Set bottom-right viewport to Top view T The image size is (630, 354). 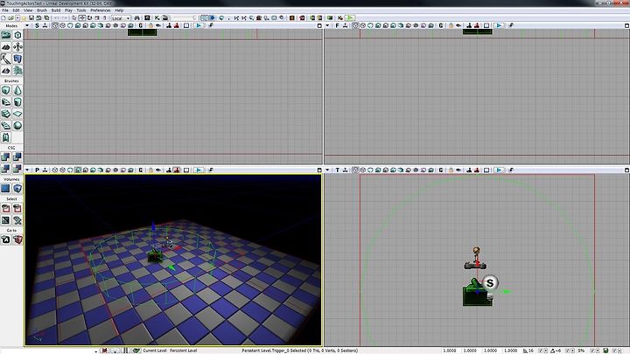pos(337,170)
